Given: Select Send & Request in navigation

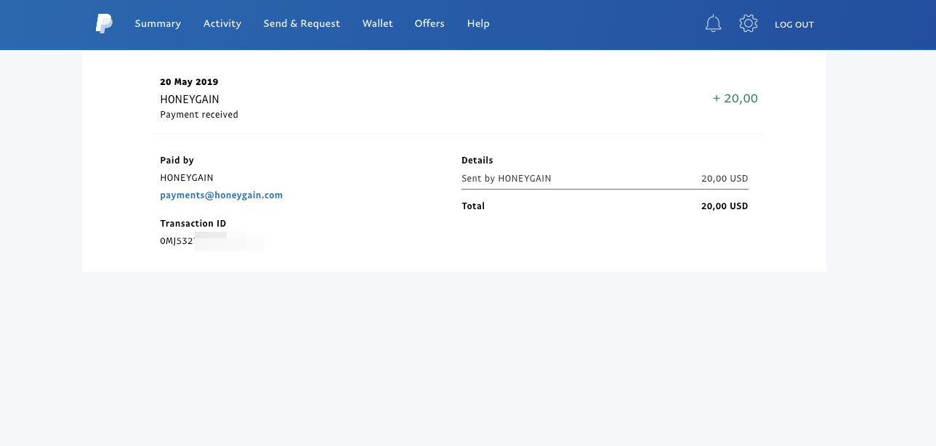Looking at the screenshot, I should pos(302,24).
